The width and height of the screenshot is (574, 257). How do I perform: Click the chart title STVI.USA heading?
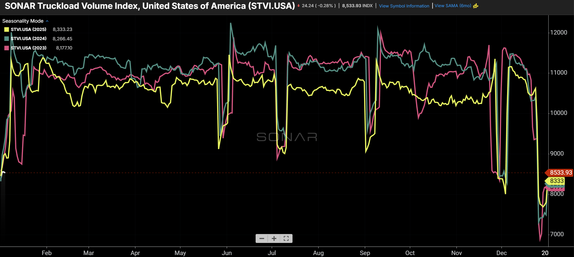coord(150,6)
